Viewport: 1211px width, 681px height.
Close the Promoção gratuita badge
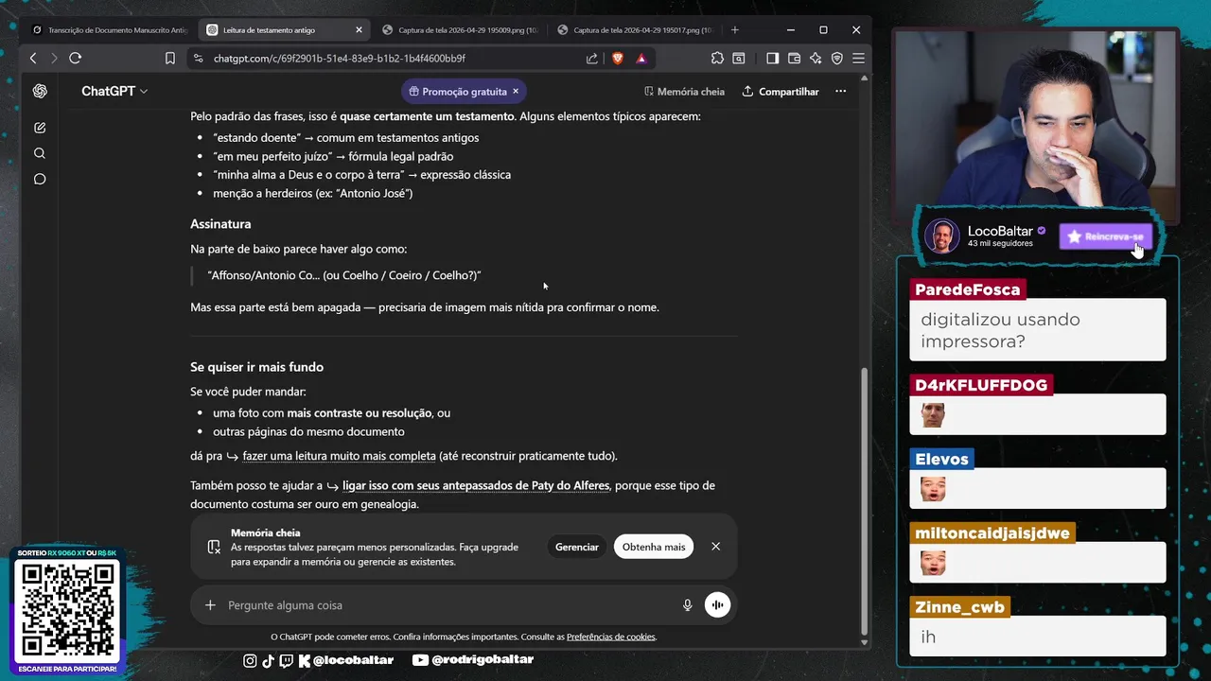pos(516,92)
